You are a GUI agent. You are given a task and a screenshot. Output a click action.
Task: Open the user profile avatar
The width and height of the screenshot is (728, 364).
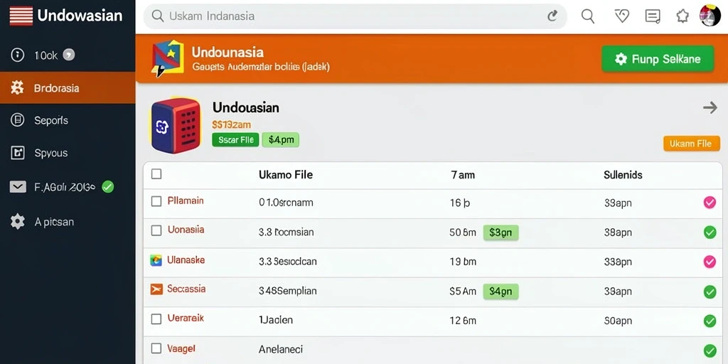710,16
